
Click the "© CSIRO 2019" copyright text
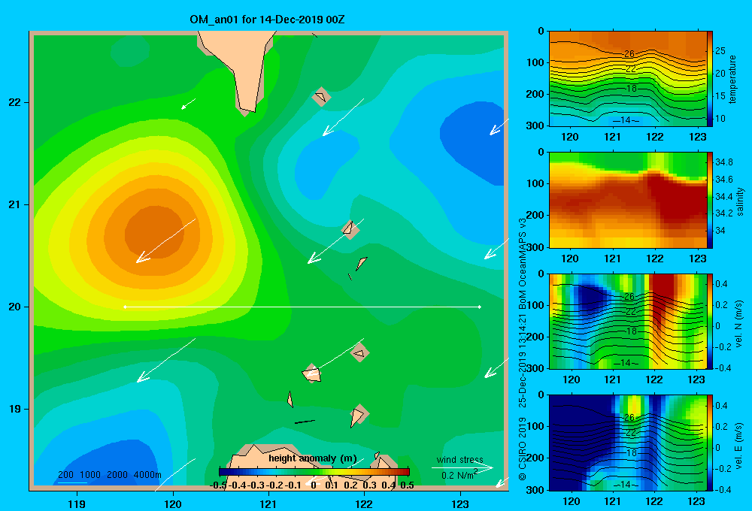click(x=523, y=449)
